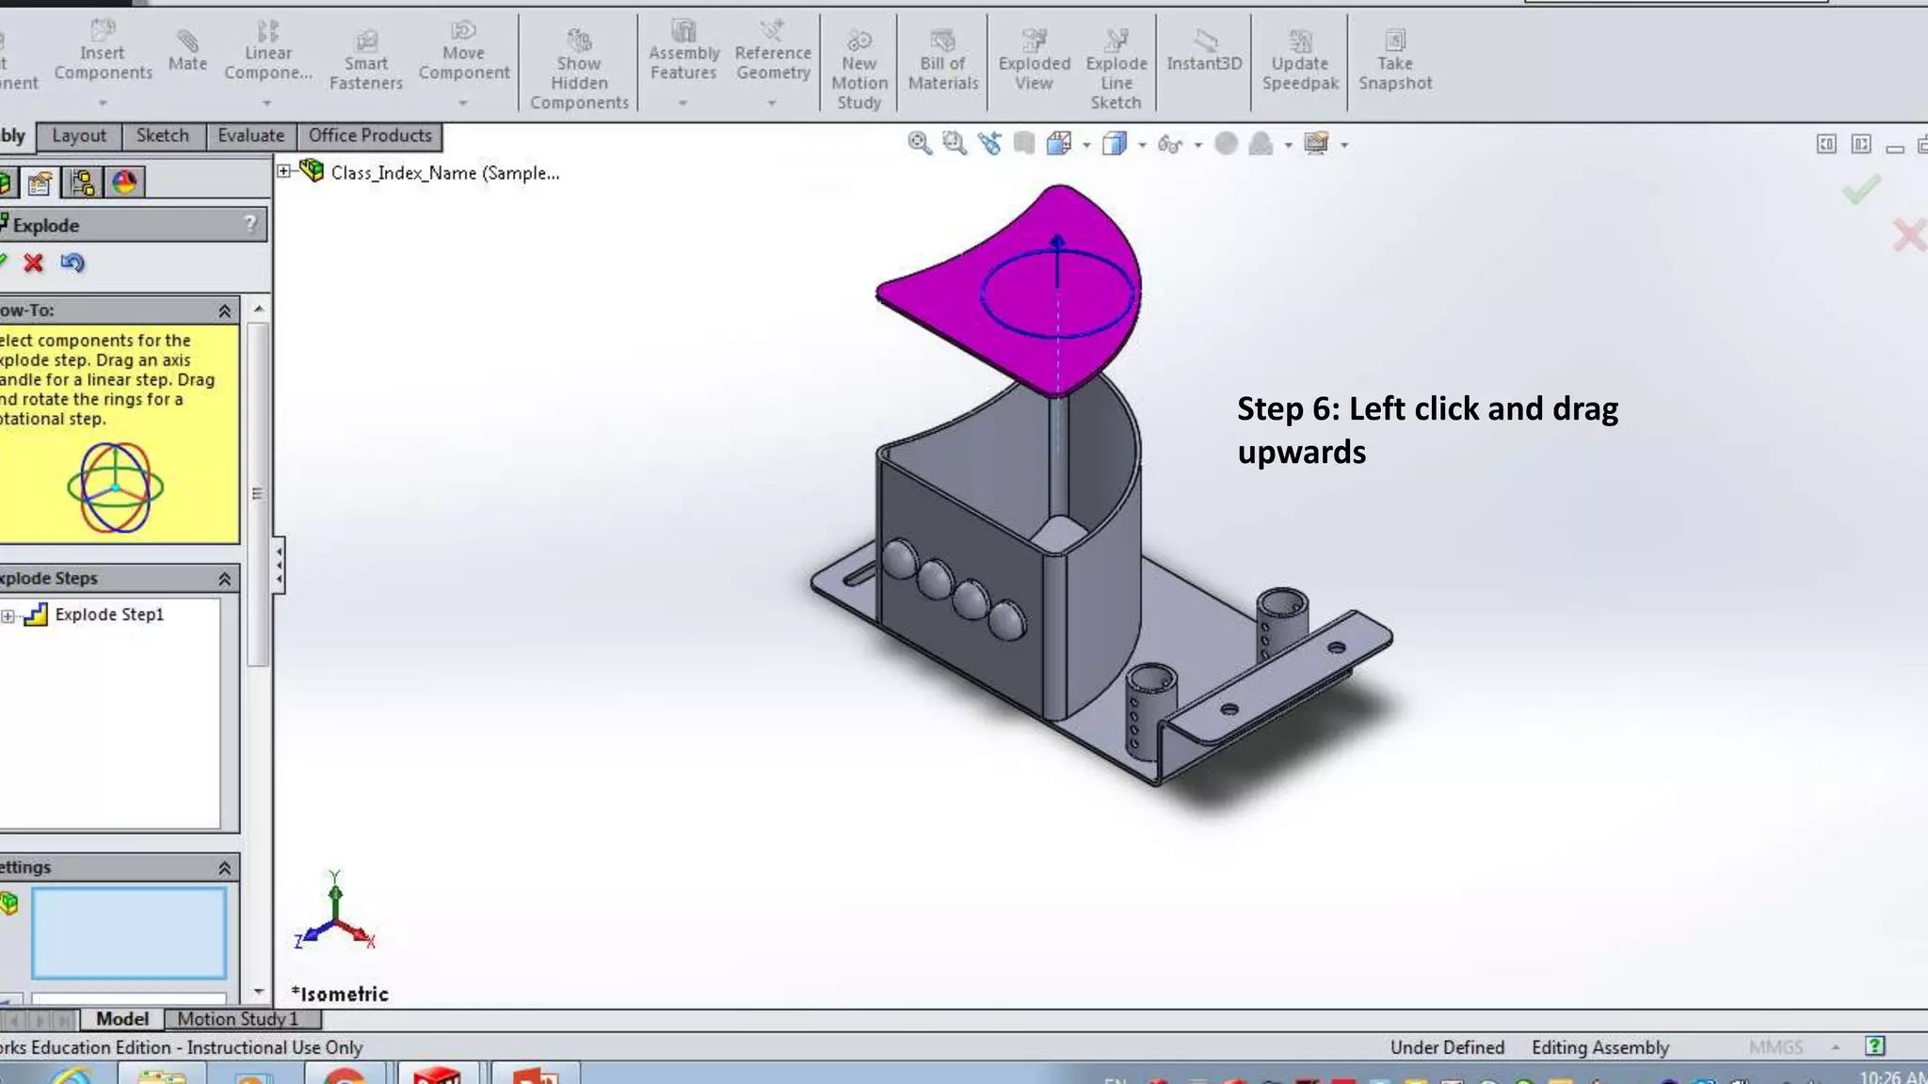Switch to Sketch tab
The width and height of the screenshot is (1928, 1084).
(x=162, y=135)
